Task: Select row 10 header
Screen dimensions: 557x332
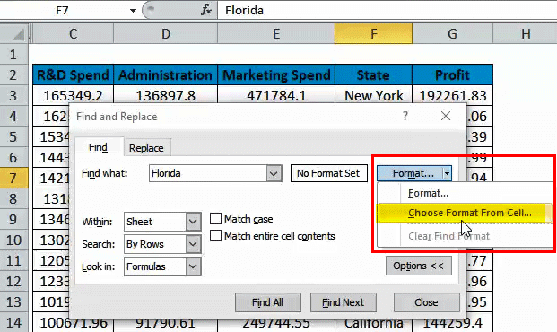Action: click(x=13, y=240)
